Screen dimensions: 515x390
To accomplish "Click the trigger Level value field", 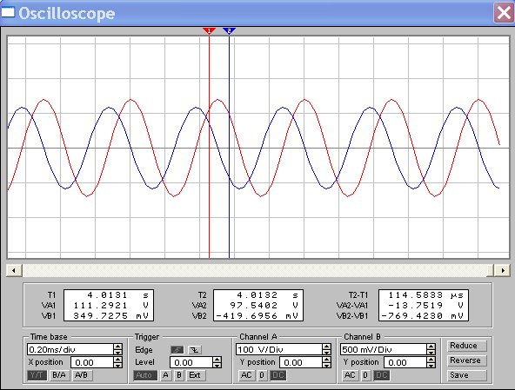I will pyautogui.click(x=191, y=363).
